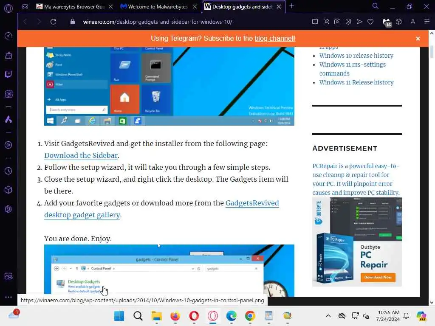Enable reader mode book icon
Image resolution: width=435 pixels, height=326 pixels.
tap(315, 22)
